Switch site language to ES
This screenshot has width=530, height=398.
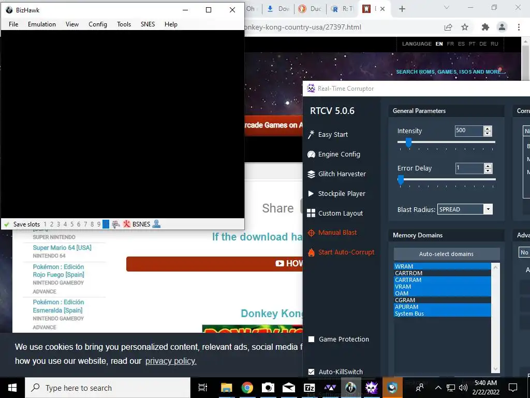(x=461, y=44)
